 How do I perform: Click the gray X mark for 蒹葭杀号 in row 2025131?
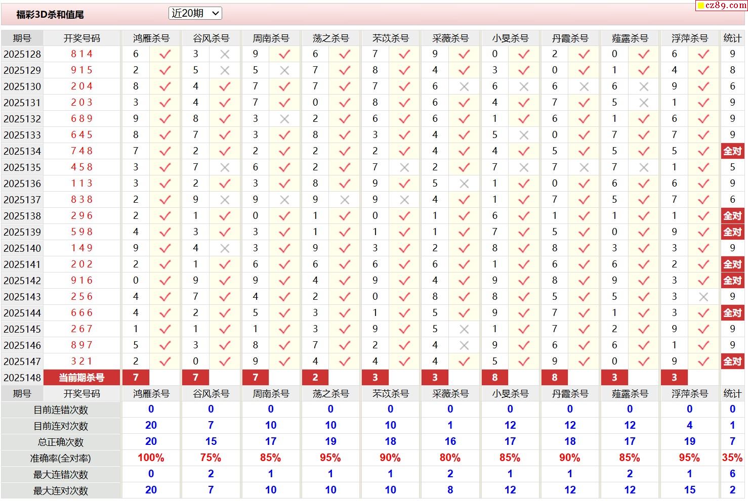(644, 103)
